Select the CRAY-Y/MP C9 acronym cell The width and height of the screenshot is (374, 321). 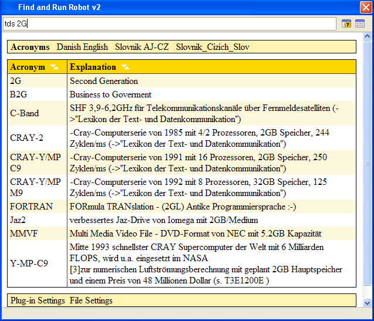tap(37, 163)
